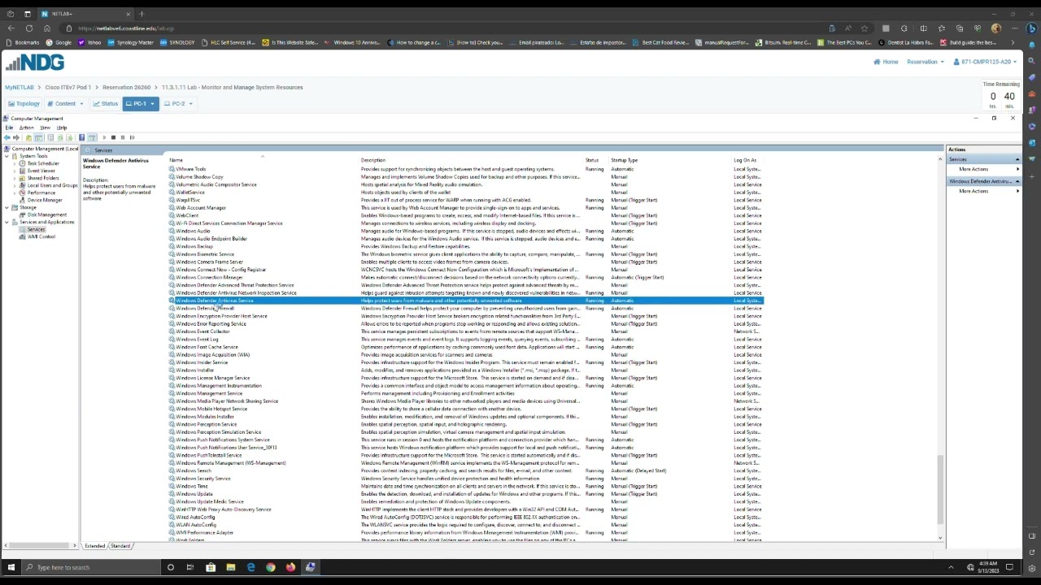Viewport: 1041px width, 585px height.
Task: Open the PC-1 dropdown arrow
Action: pyautogui.click(x=154, y=104)
